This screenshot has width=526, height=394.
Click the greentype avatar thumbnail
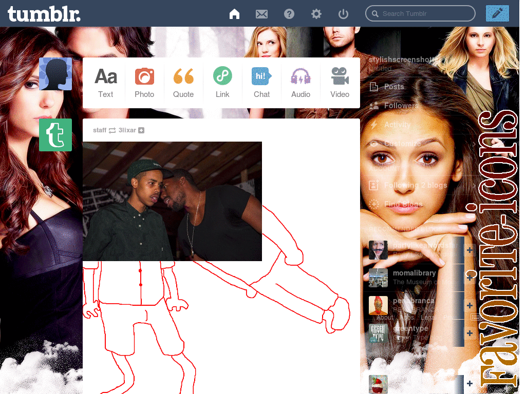[378, 333]
